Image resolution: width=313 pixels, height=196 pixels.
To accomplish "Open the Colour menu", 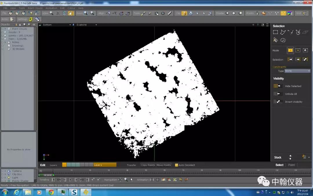I will point(71,8).
